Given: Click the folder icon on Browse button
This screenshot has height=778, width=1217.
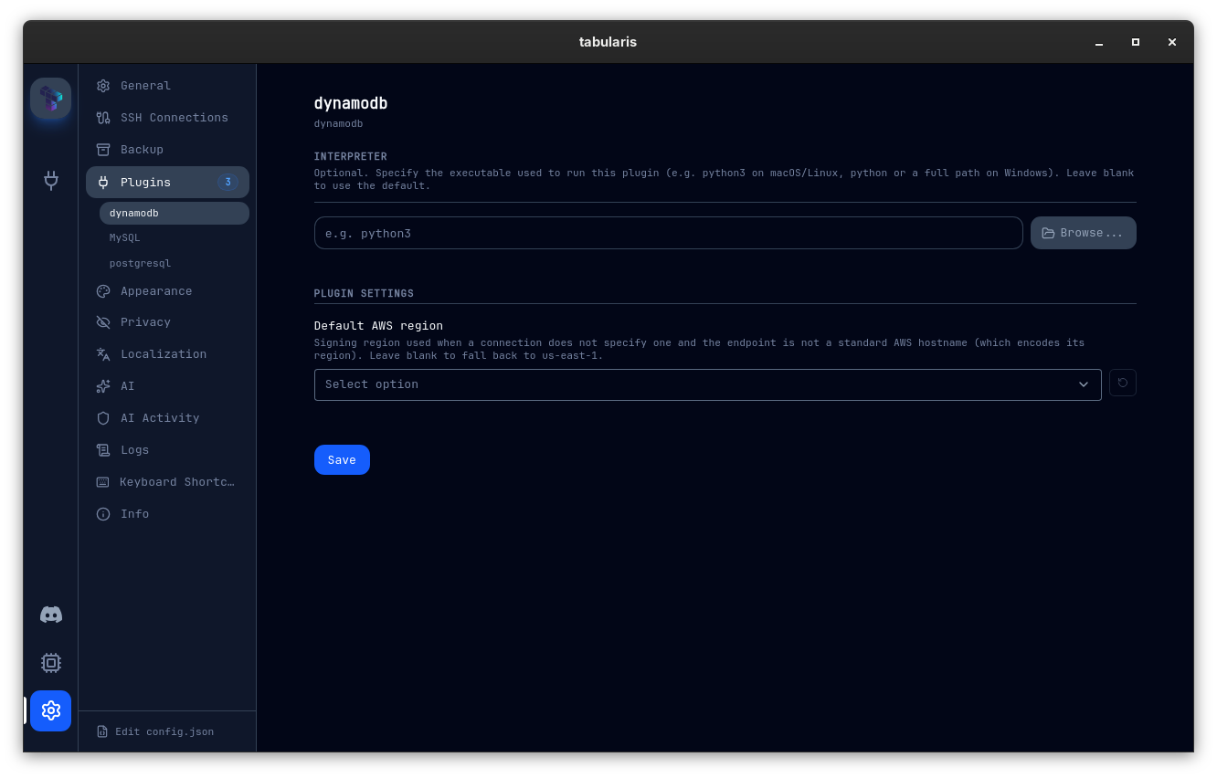Looking at the screenshot, I should coord(1048,234).
